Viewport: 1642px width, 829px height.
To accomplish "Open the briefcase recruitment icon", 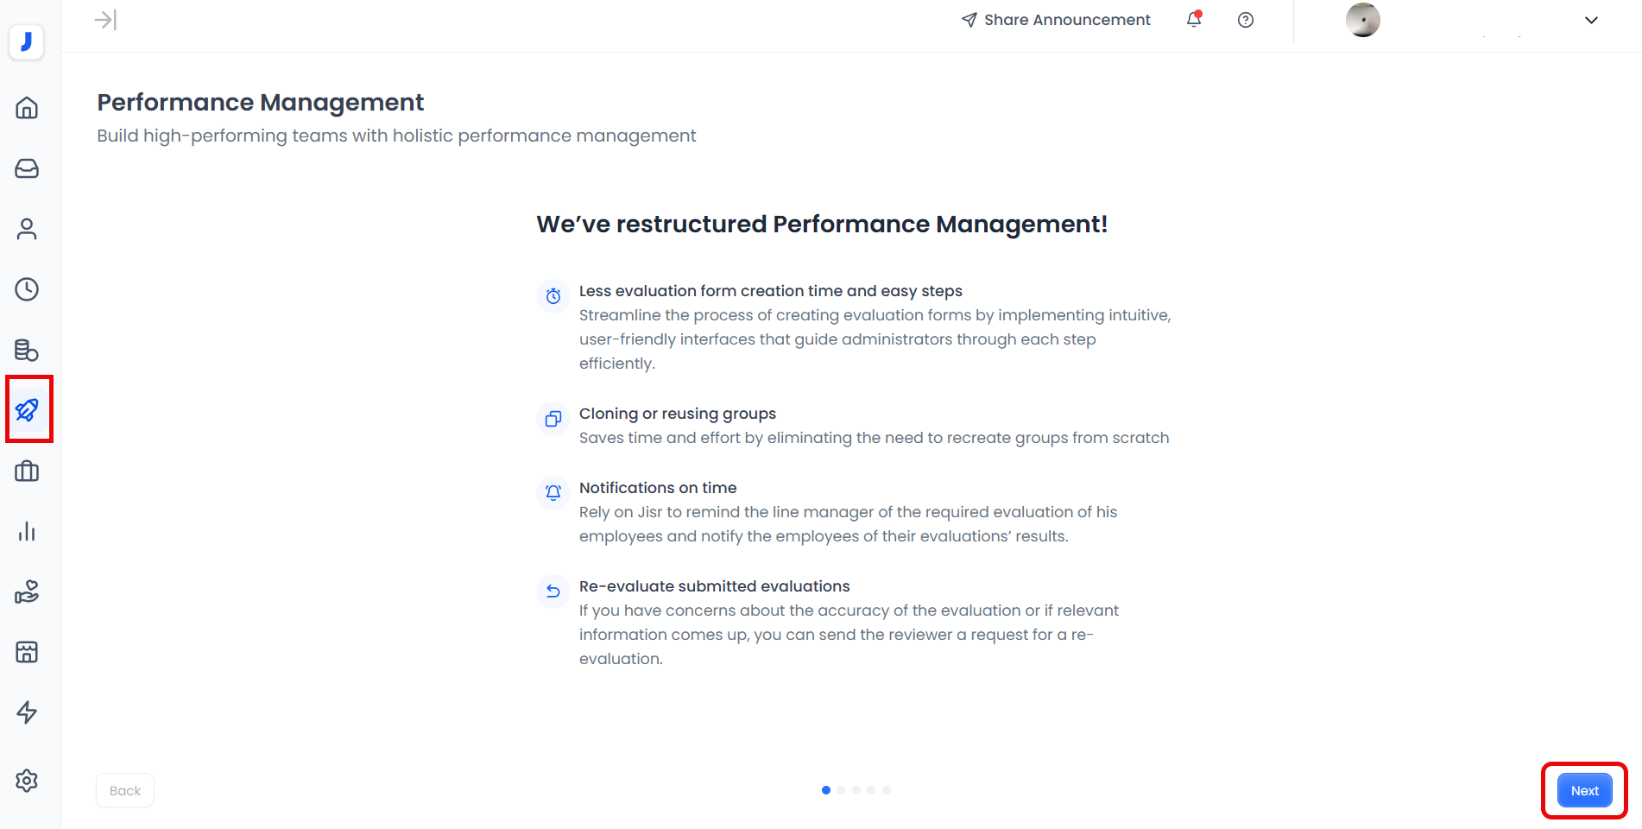I will tap(27, 471).
